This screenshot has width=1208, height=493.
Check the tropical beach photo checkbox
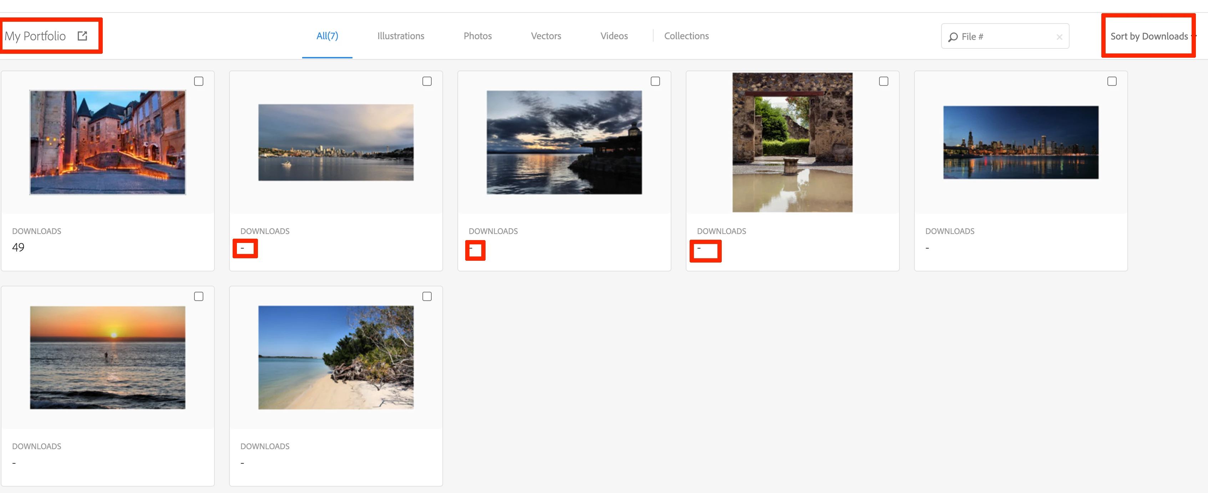pos(427,296)
